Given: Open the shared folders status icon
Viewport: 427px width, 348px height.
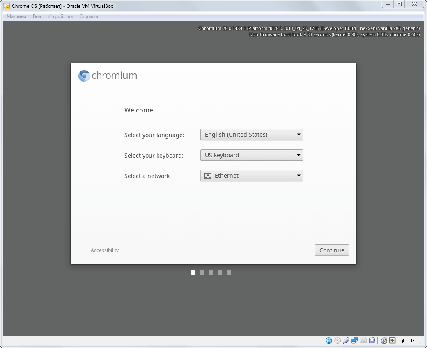Looking at the screenshot, I should pos(363,340).
